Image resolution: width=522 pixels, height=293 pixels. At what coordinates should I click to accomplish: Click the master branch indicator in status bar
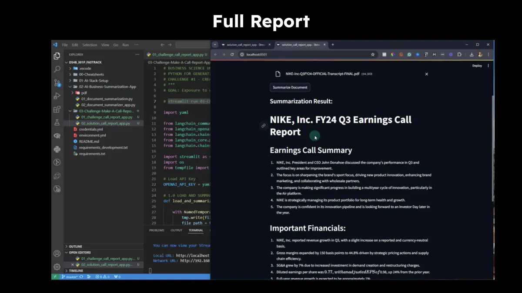[70, 276]
